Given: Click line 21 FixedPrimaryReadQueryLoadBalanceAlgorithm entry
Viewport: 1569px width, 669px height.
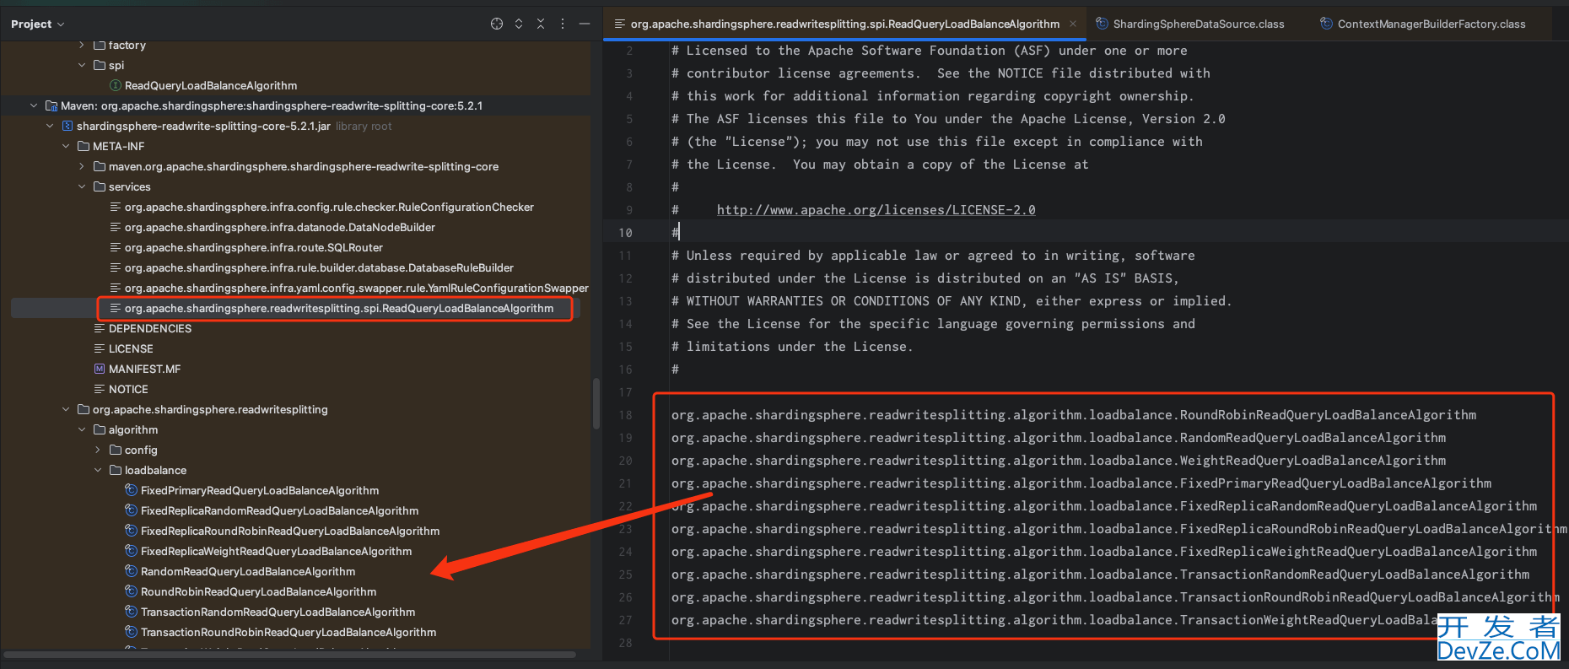Looking at the screenshot, I should click(x=1081, y=483).
